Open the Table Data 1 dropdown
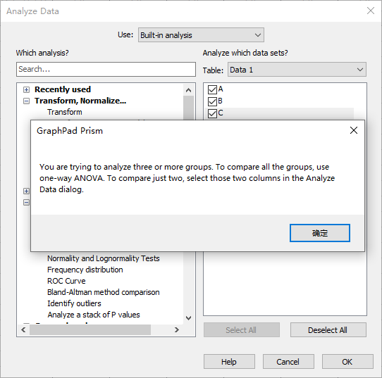 click(297, 70)
